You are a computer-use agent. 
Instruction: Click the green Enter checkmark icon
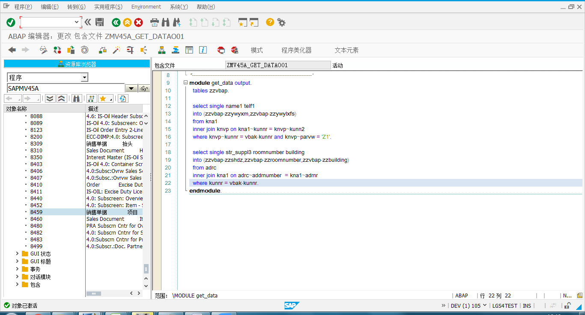[x=11, y=22]
